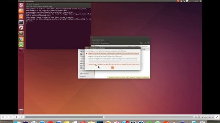Click Play in the video player
The width and height of the screenshot is (220, 123).
tap(7, 117)
